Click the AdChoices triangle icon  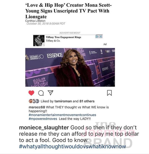point(97,37)
